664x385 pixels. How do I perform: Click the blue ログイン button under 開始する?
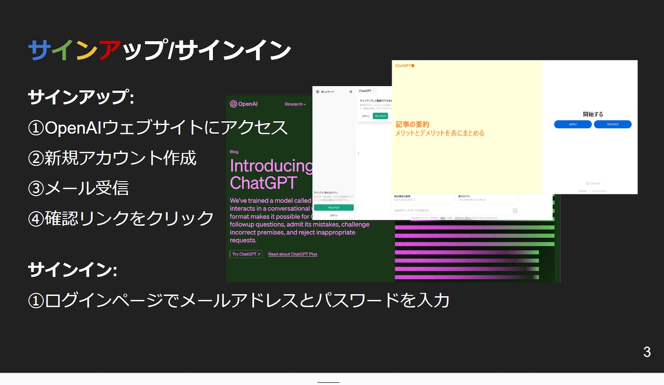[573, 125]
